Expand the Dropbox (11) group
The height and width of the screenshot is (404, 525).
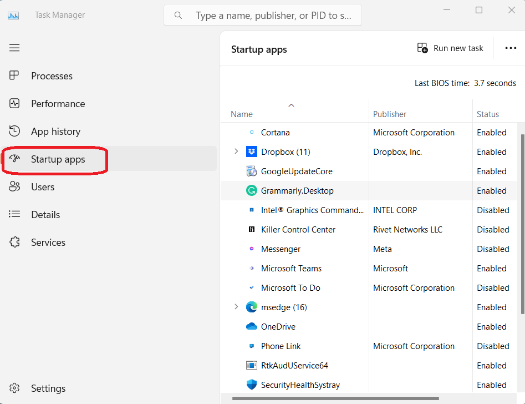coord(236,151)
